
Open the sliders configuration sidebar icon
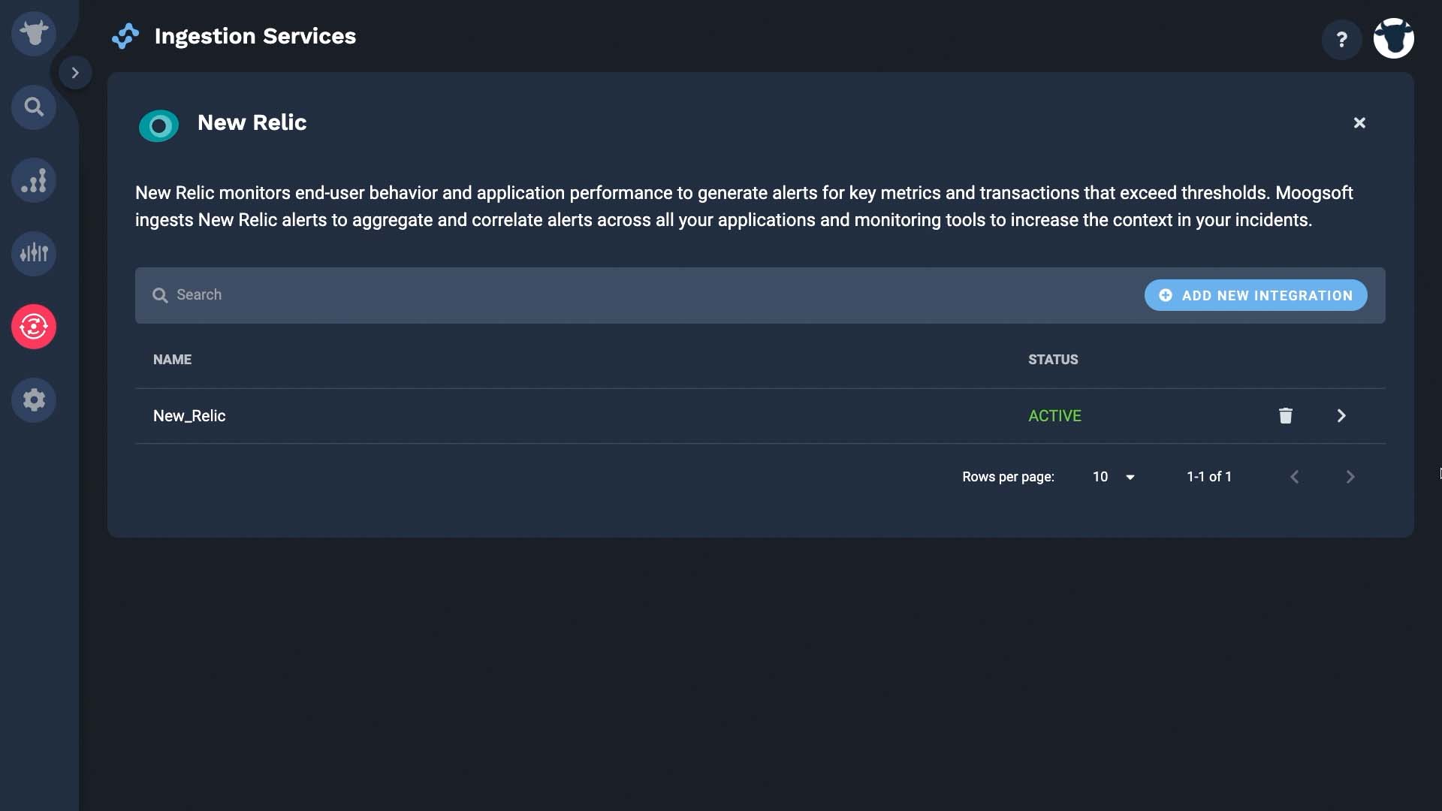pos(34,253)
